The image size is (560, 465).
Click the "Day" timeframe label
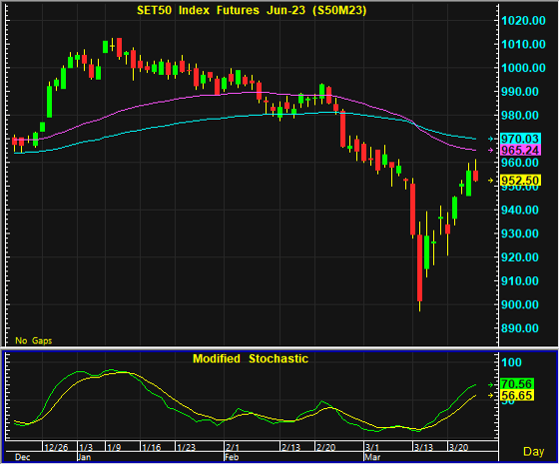[x=534, y=451]
